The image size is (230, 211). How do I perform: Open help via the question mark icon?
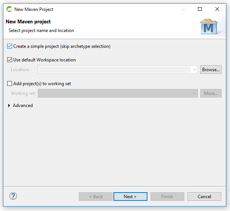(x=13, y=196)
